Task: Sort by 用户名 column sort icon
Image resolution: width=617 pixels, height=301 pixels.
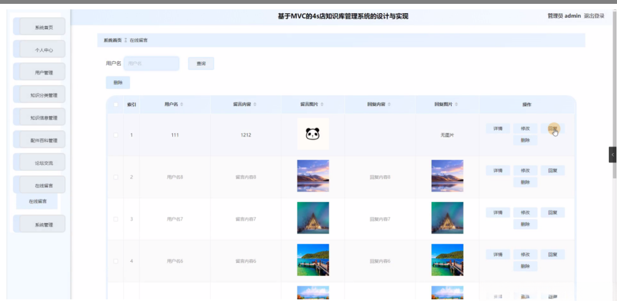Action: coord(182,104)
